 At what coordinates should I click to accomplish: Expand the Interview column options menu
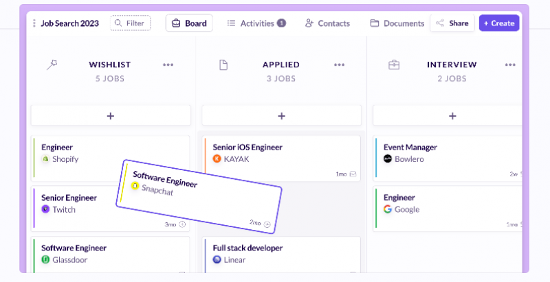pos(510,65)
